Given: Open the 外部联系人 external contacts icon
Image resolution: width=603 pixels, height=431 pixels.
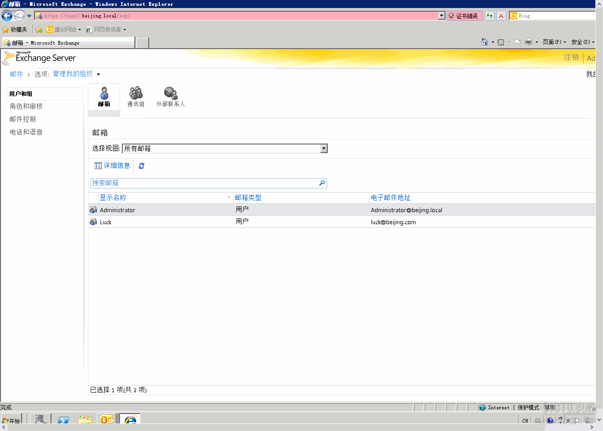Looking at the screenshot, I should (x=171, y=97).
